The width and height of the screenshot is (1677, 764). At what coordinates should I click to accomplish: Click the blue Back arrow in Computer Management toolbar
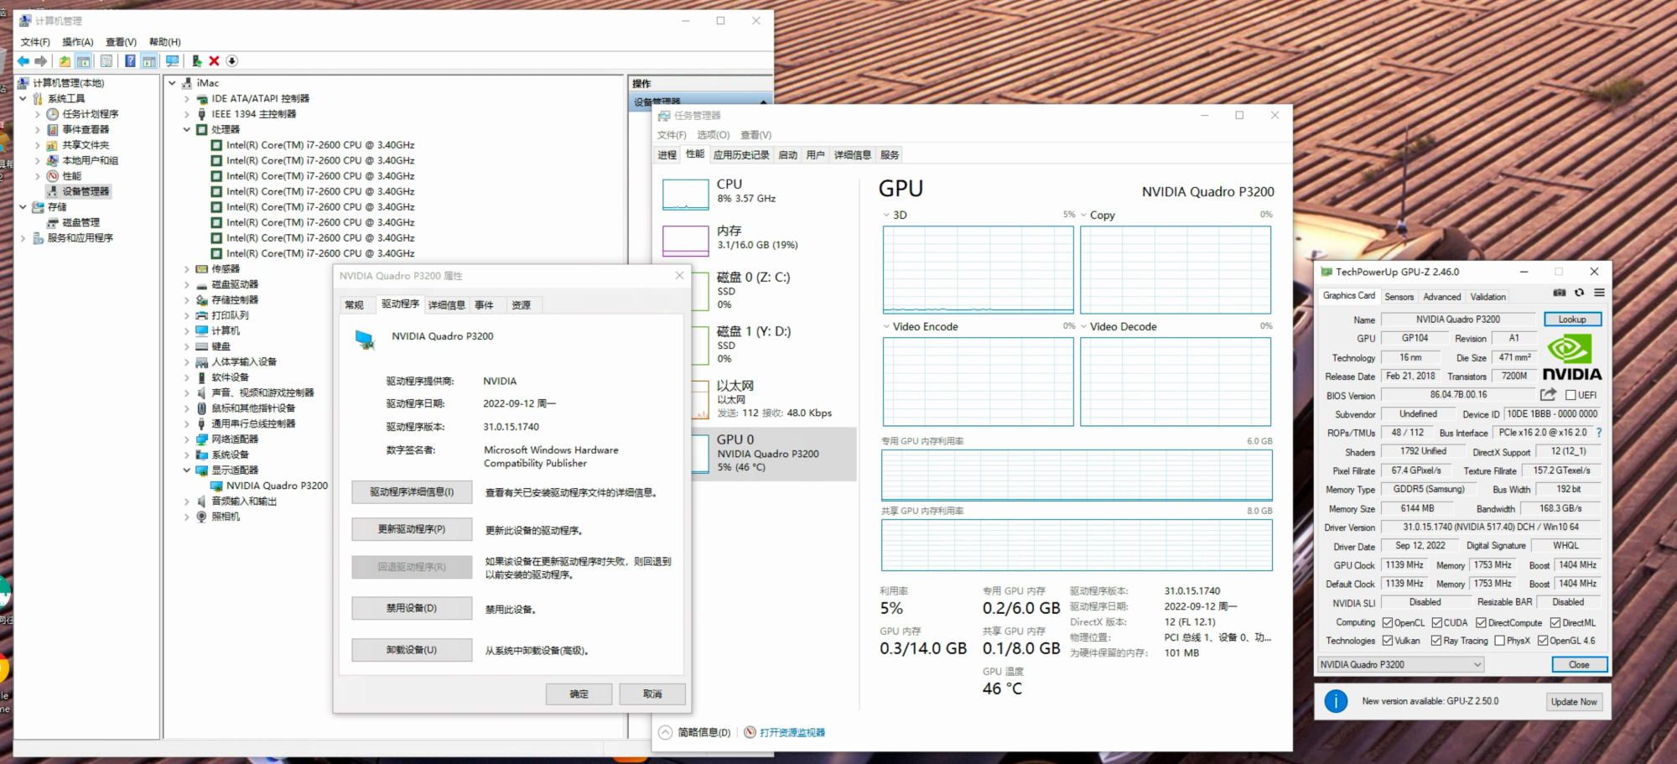pos(23,61)
